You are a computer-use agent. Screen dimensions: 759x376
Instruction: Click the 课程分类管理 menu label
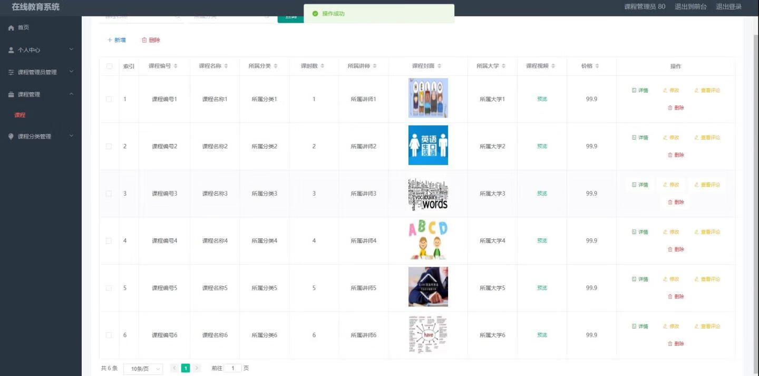click(x=34, y=136)
